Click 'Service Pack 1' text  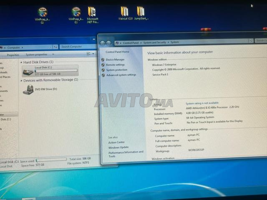pyautogui.click(x=160, y=75)
